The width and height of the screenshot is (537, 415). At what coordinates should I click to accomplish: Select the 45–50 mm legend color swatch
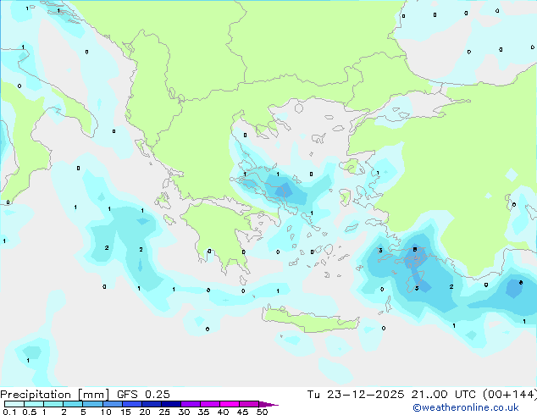tap(249, 404)
